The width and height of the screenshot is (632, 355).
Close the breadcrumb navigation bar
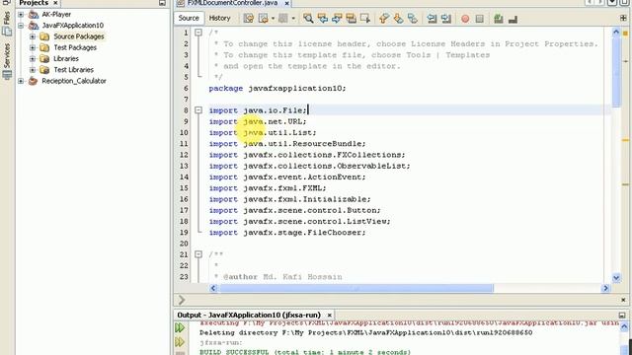pos(623,300)
